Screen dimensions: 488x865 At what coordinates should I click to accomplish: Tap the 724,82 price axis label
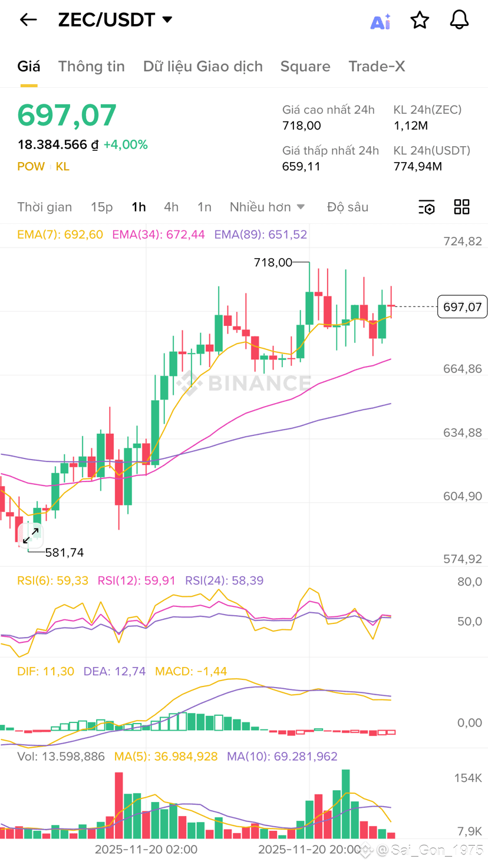click(x=463, y=241)
